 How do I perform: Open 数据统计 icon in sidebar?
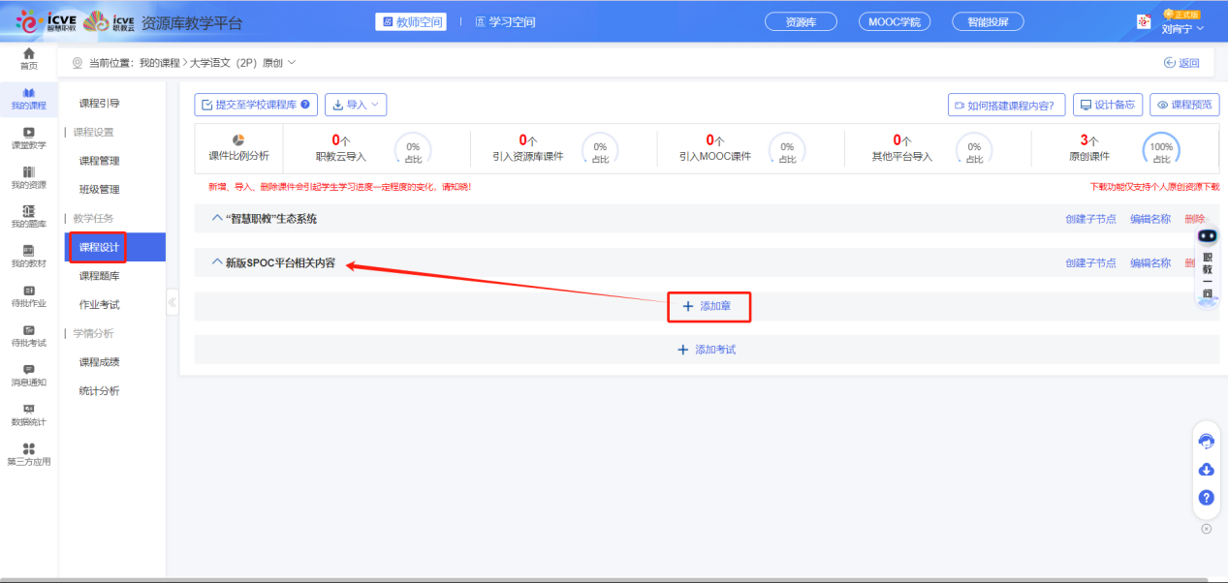coord(28,414)
